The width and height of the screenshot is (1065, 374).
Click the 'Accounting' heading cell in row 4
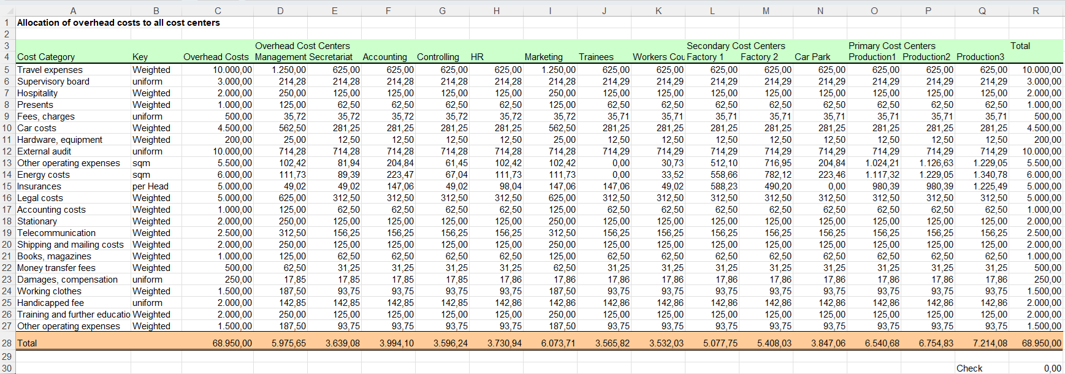[x=384, y=57]
